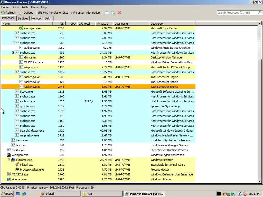Click the scrollbar up arrow
Viewport: 263px width, 197px height.
(x=259, y=23)
